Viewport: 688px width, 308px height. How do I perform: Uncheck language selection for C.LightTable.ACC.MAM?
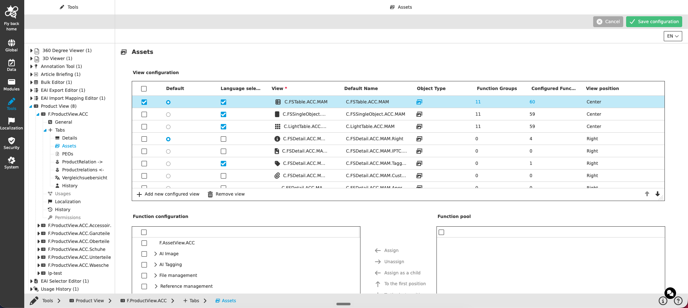[224, 127]
